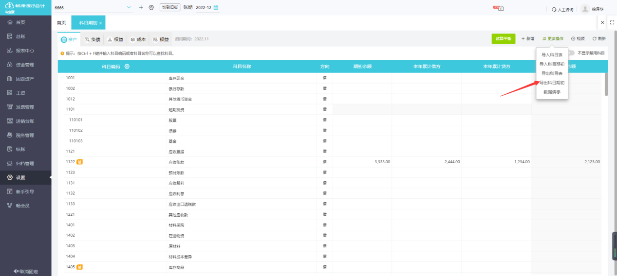The width and height of the screenshot is (617, 276).
Task: Click the 刷新 refresh button
Action: click(x=599, y=39)
